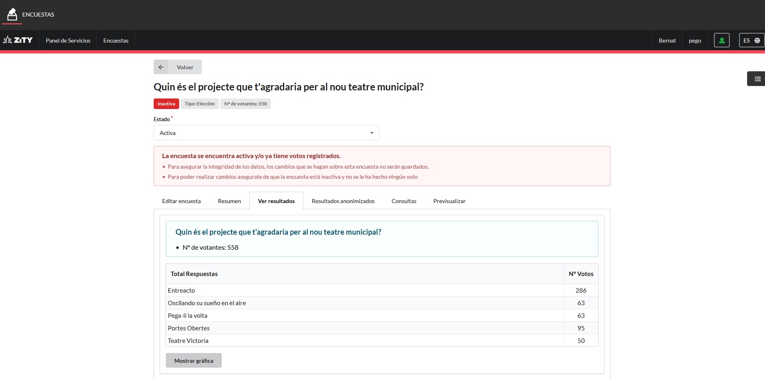Screen dimensions: 765x379
Task: Open the Consultas tab
Action: [404, 201]
